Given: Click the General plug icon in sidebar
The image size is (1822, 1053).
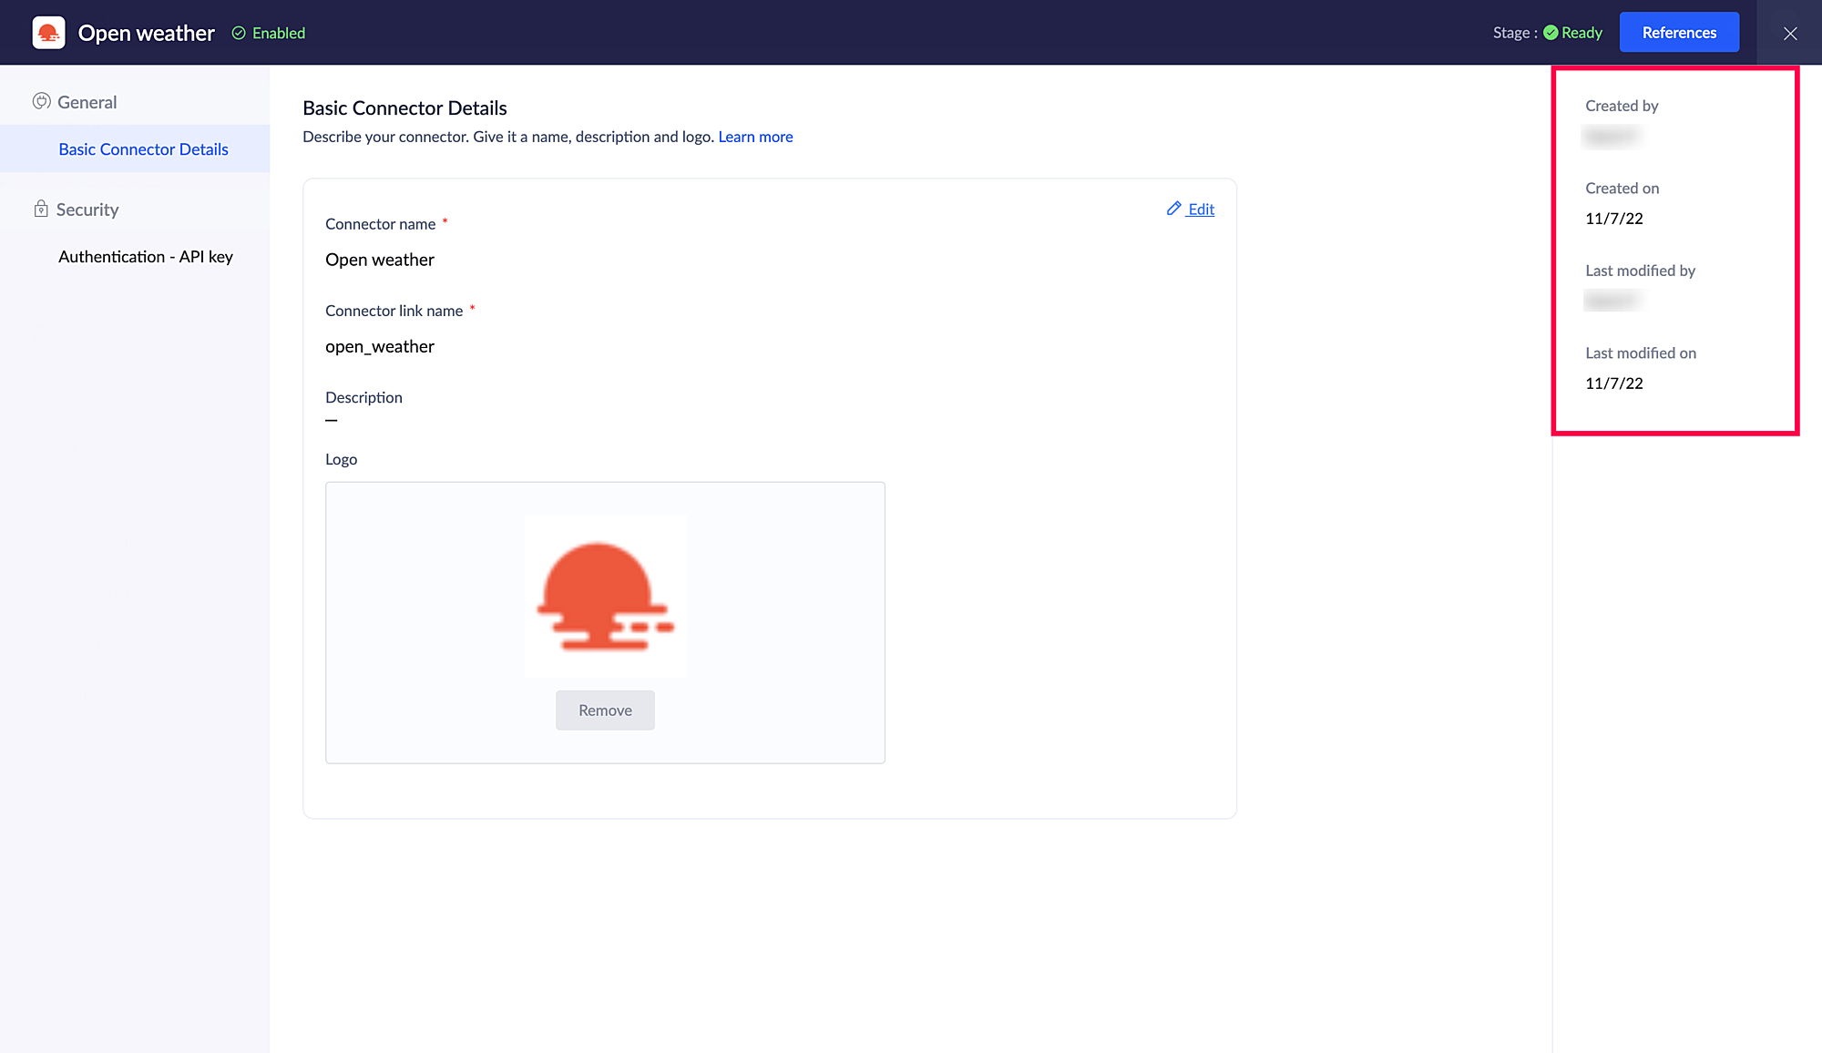Looking at the screenshot, I should [41, 101].
